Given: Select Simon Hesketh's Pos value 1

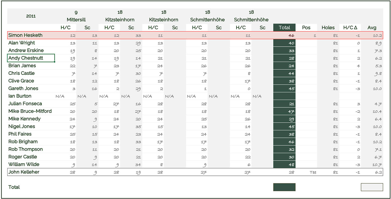Looking at the screenshot, I should click(x=315, y=35).
